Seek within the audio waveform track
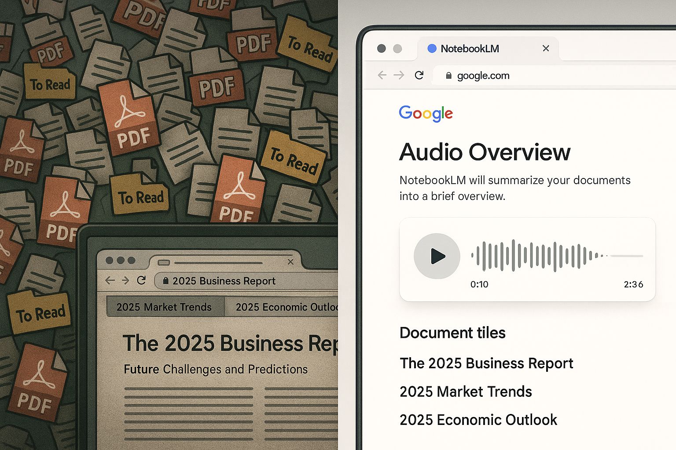 click(557, 256)
